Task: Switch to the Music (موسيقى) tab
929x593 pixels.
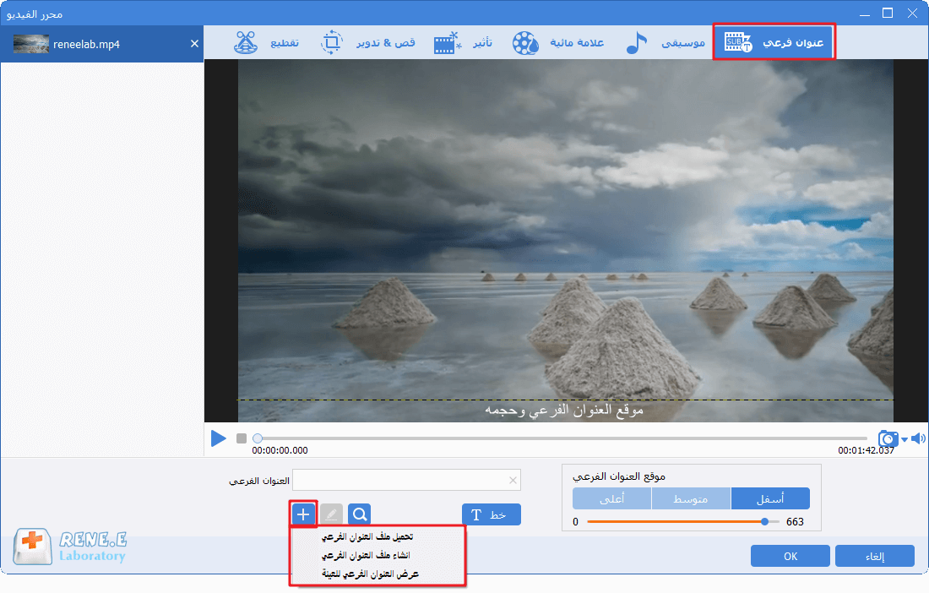Action: coord(666,42)
